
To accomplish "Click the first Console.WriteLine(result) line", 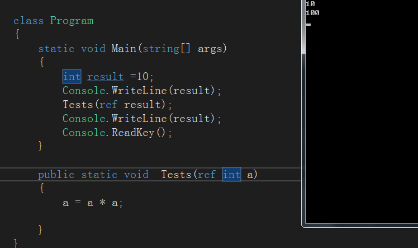I will coord(142,91).
